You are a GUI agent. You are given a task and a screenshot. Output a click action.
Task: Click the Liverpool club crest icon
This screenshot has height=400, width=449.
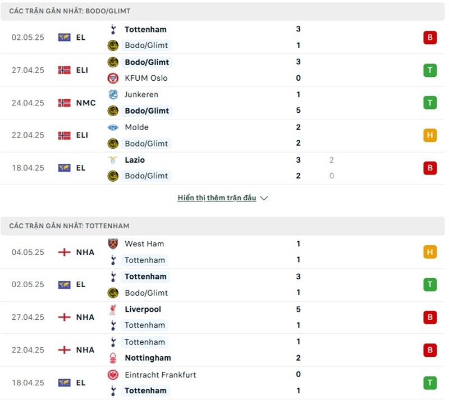(x=113, y=309)
